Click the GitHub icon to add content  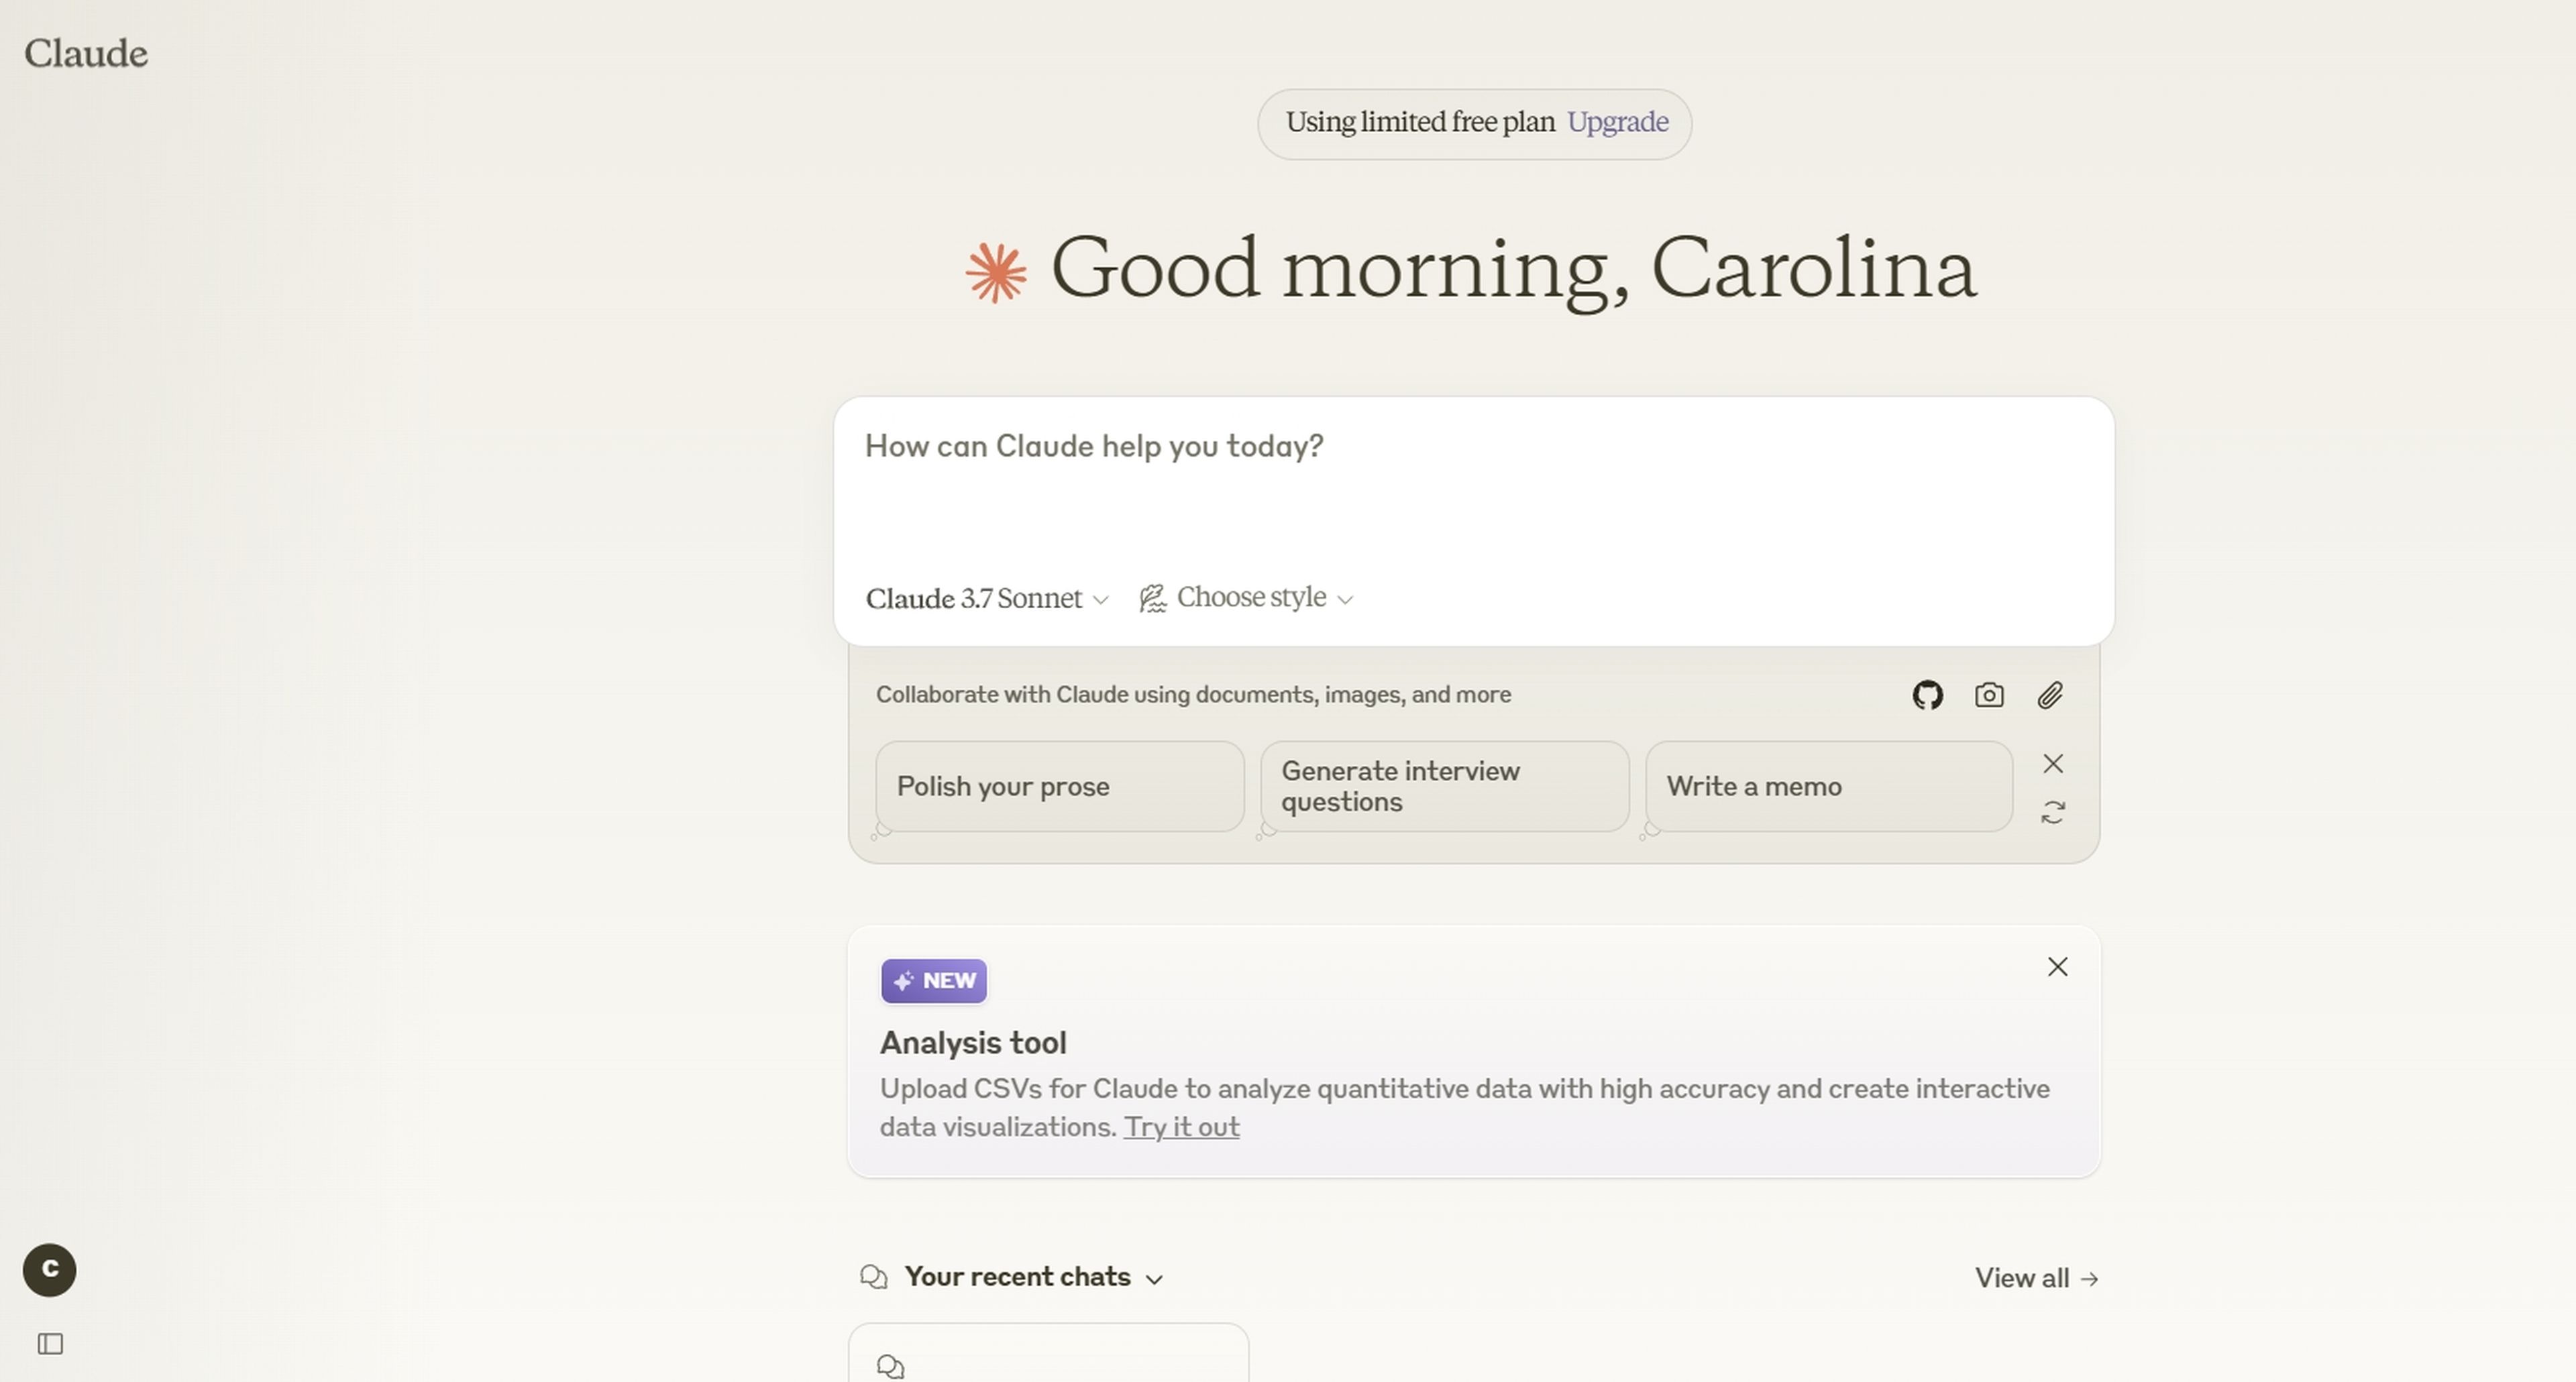coord(1927,695)
